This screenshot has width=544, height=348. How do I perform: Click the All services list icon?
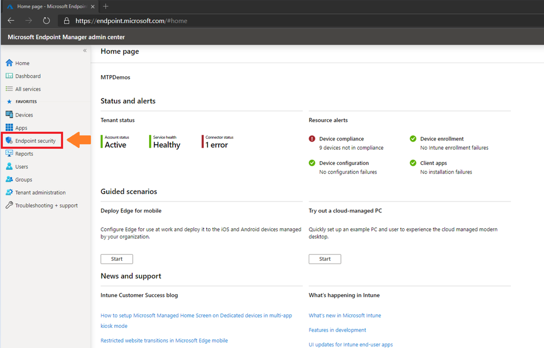(9, 89)
